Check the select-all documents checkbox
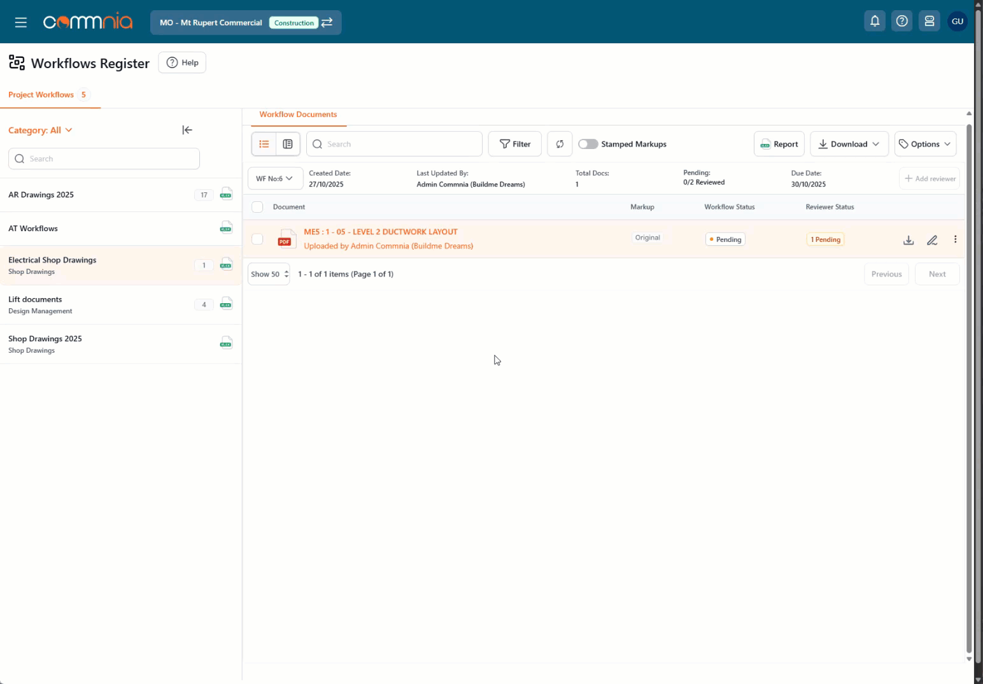This screenshot has height=684, width=983. [x=257, y=207]
